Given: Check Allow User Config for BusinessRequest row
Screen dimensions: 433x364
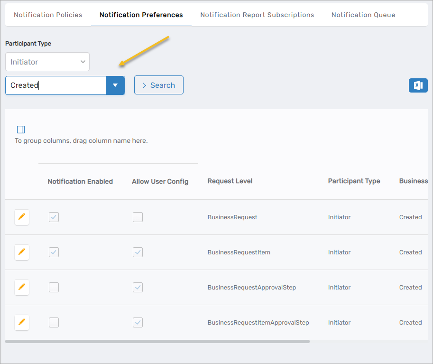Looking at the screenshot, I should coord(138,217).
